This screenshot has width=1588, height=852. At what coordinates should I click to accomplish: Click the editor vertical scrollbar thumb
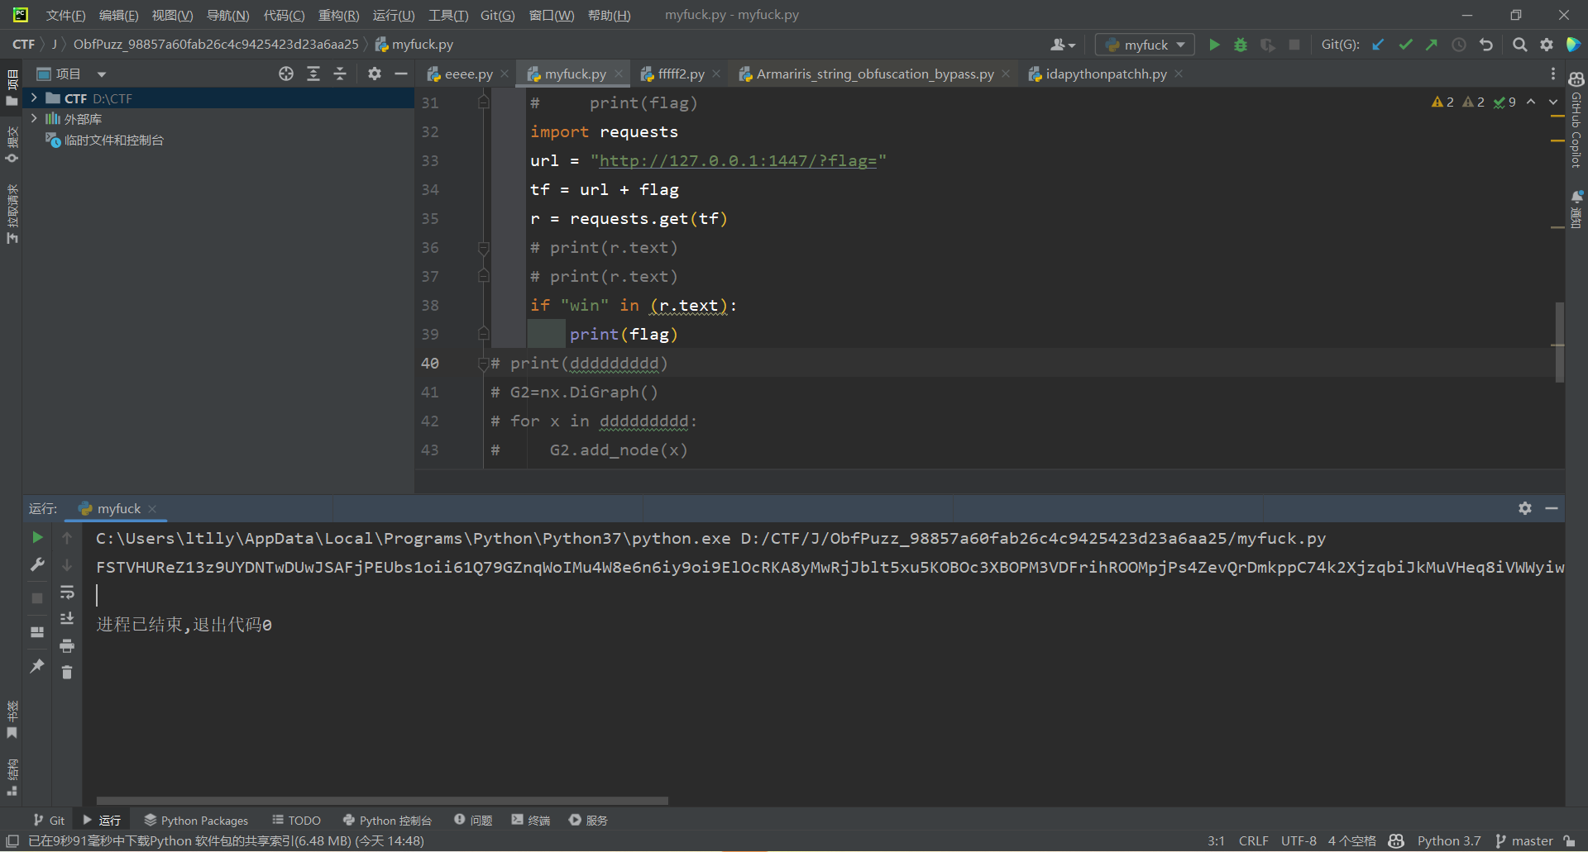pyautogui.click(x=1559, y=342)
